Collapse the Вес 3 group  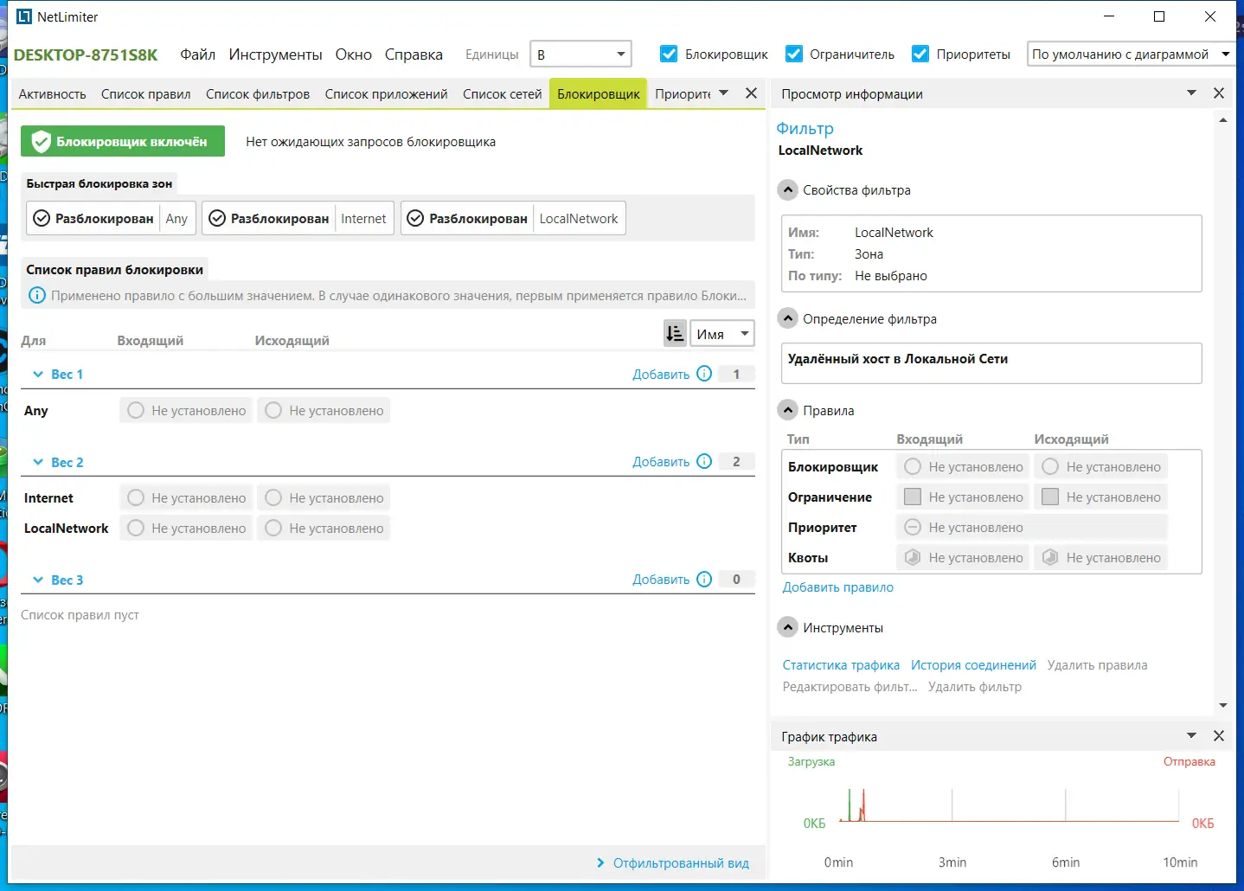tap(38, 580)
